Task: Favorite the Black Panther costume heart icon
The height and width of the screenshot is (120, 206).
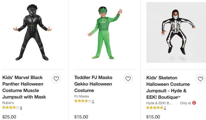Action: point(56,79)
